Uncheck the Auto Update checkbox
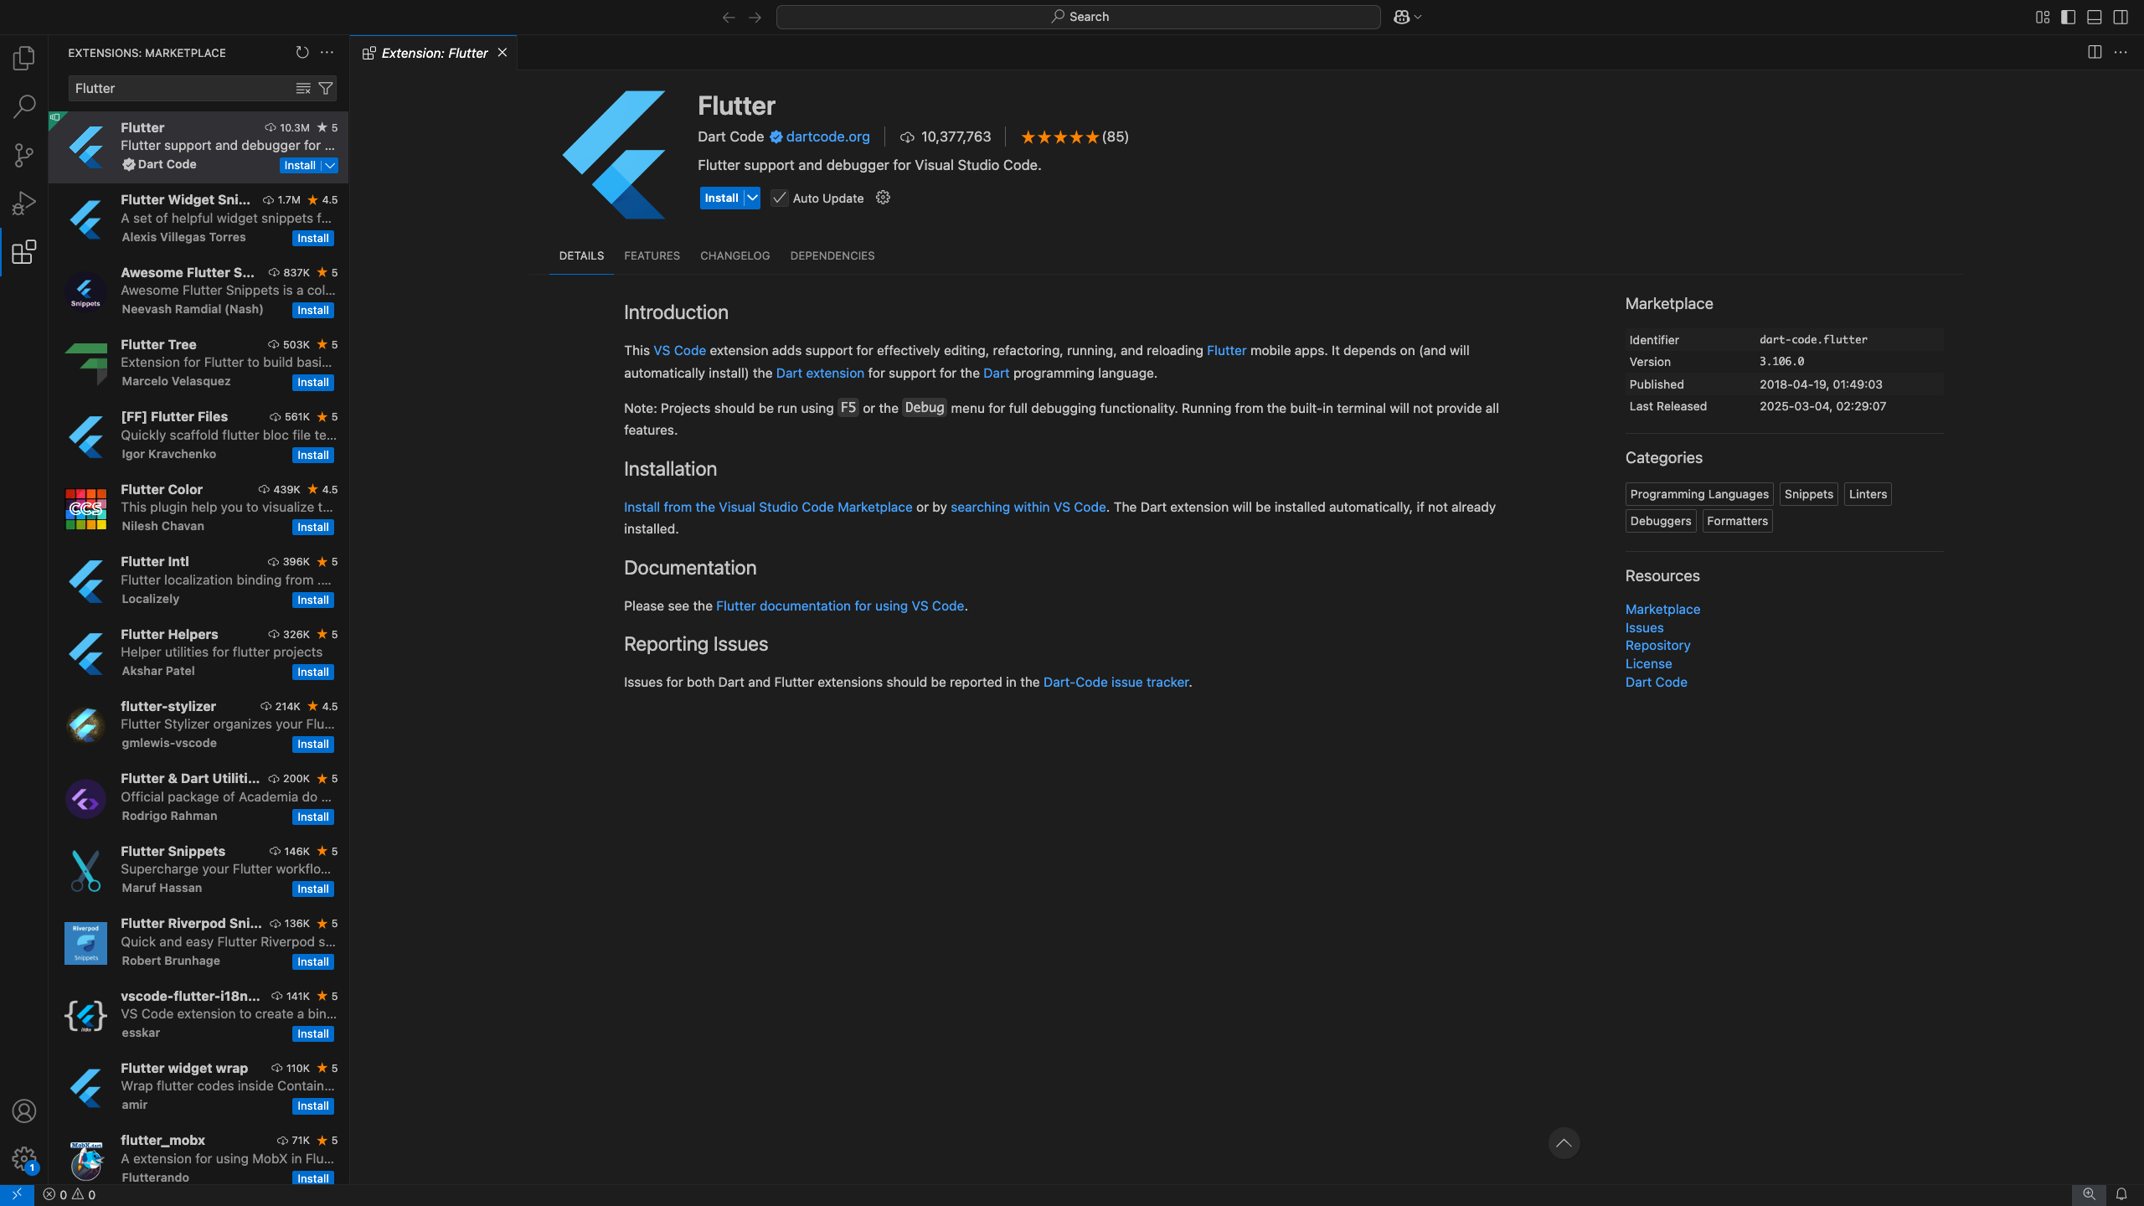2144x1206 pixels. pos(779,198)
